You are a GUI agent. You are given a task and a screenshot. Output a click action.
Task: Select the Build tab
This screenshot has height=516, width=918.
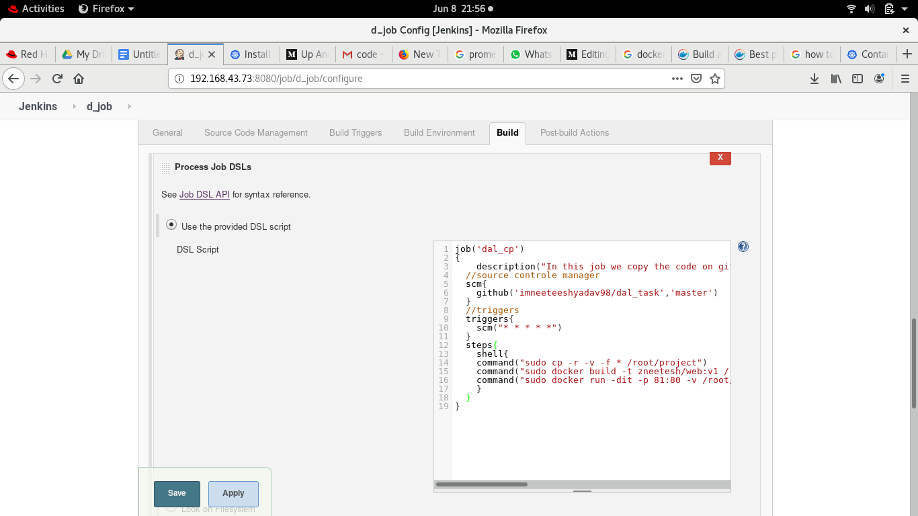[x=507, y=133]
